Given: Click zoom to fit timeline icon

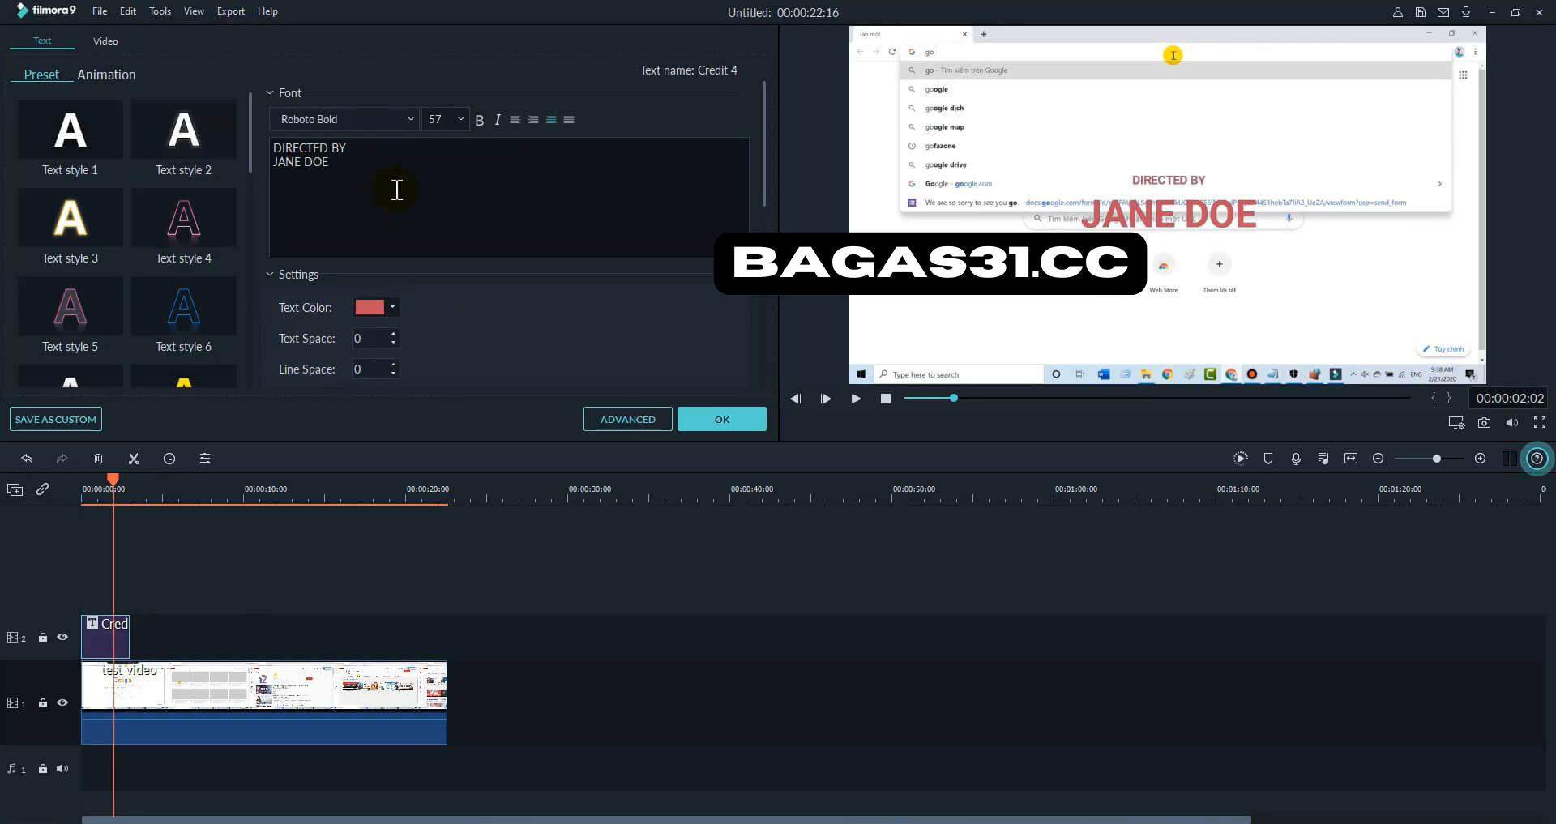Looking at the screenshot, I should coord(1351,459).
